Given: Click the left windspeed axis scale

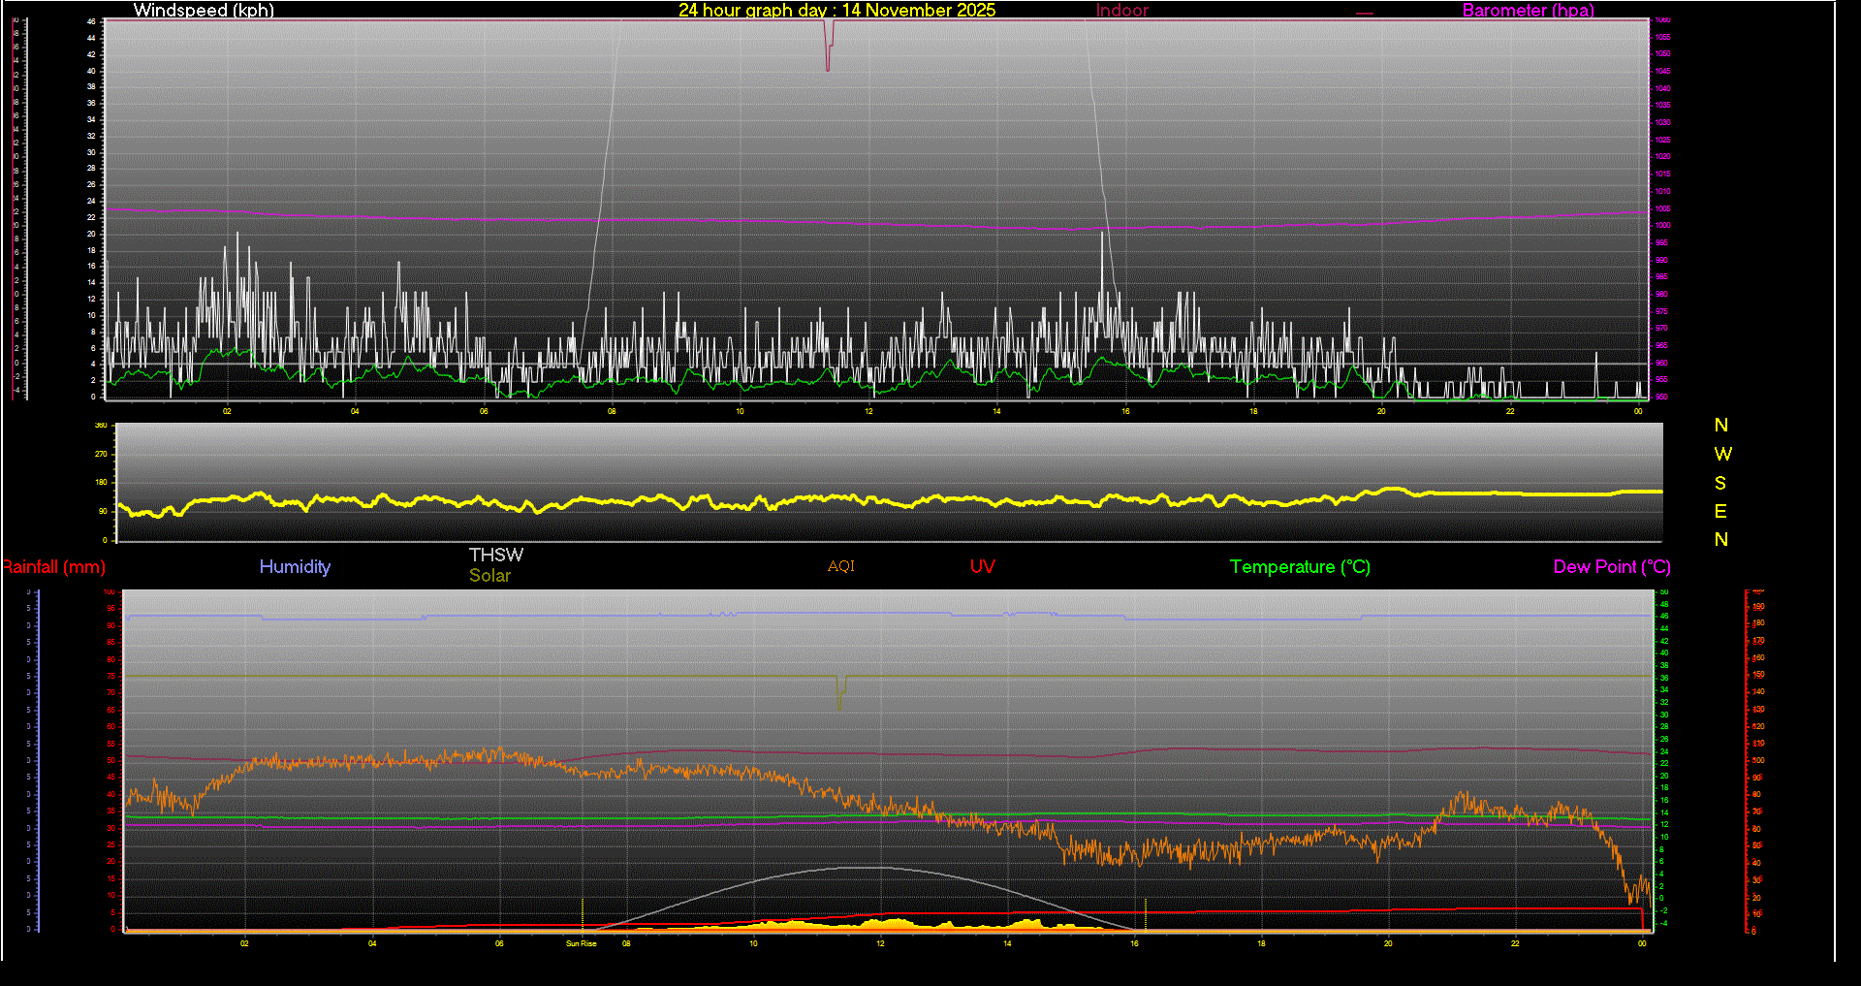Looking at the screenshot, I should click(90, 213).
